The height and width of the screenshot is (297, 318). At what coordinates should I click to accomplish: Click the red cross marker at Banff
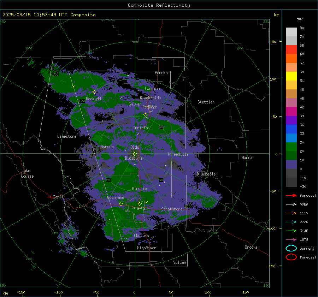(51, 197)
